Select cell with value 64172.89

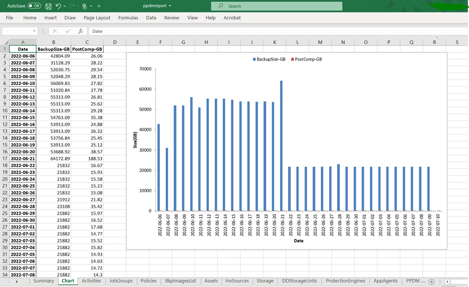point(54,159)
